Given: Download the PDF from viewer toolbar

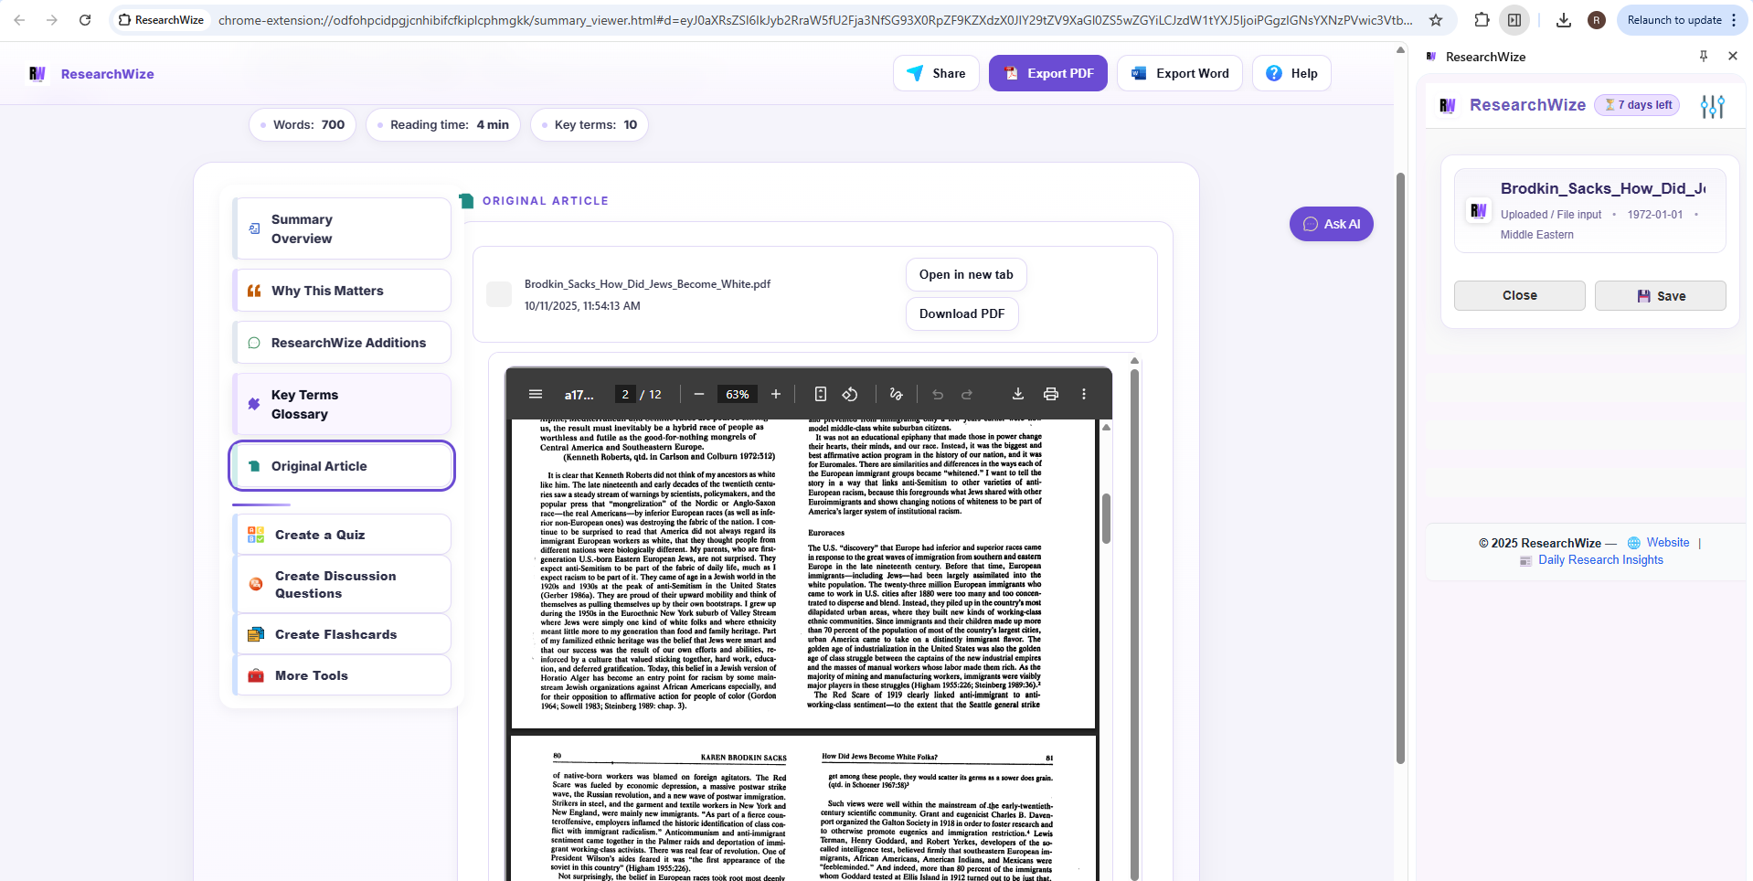Looking at the screenshot, I should pyautogui.click(x=1017, y=394).
